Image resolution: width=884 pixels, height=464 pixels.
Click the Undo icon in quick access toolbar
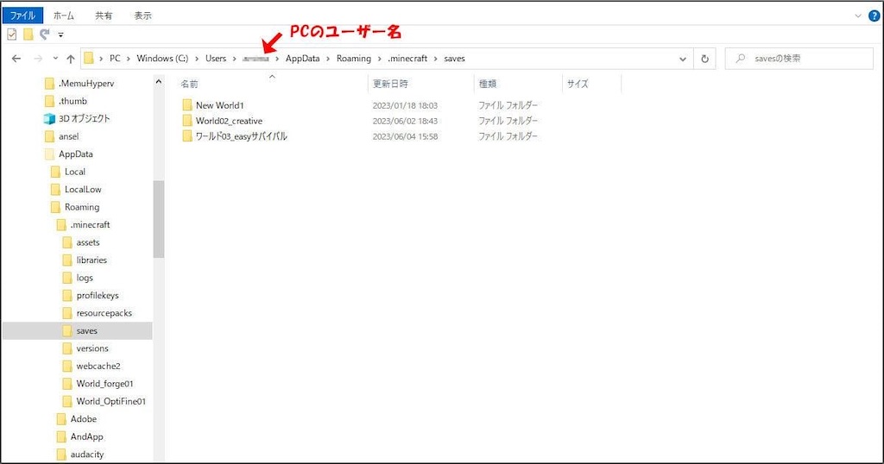tap(45, 34)
